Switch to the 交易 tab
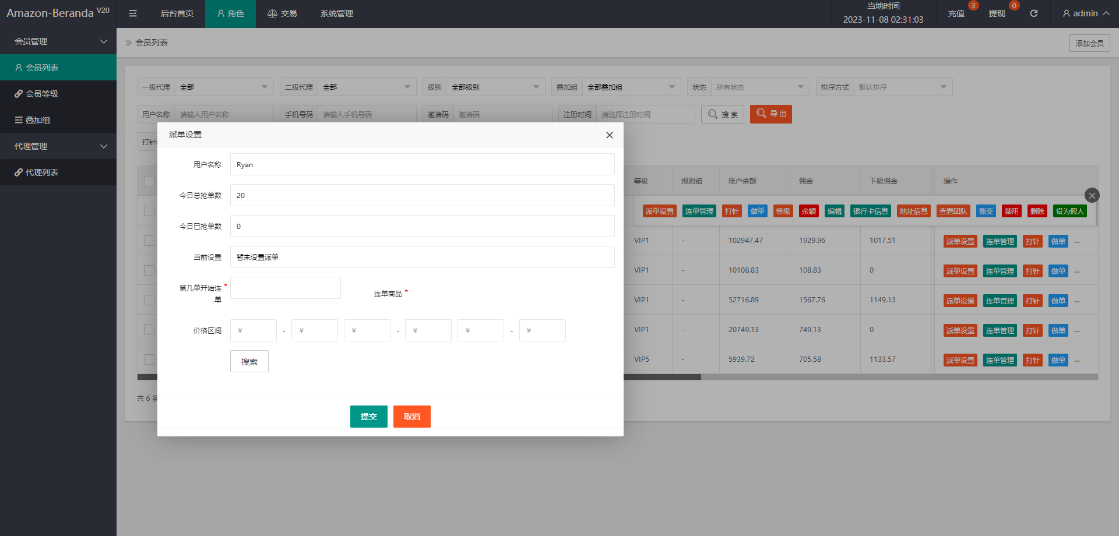 click(282, 13)
